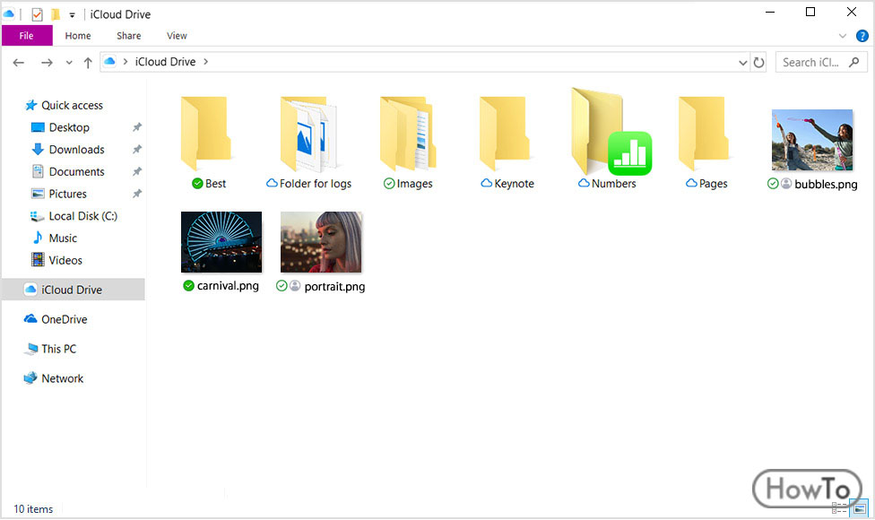The image size is (875, 520).
Task: Open the File menu tab
Action: coord(26,36)
